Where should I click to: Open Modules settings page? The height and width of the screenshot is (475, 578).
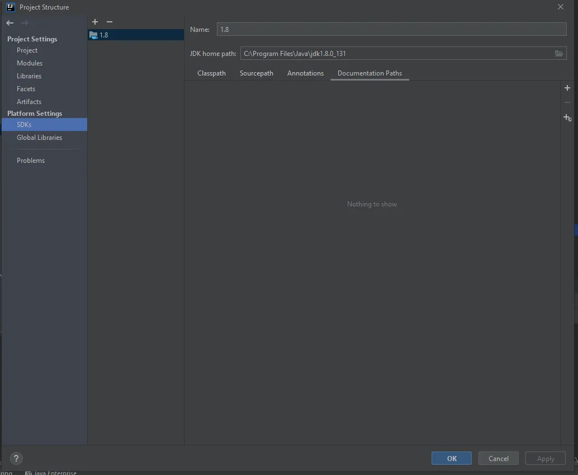30,63
